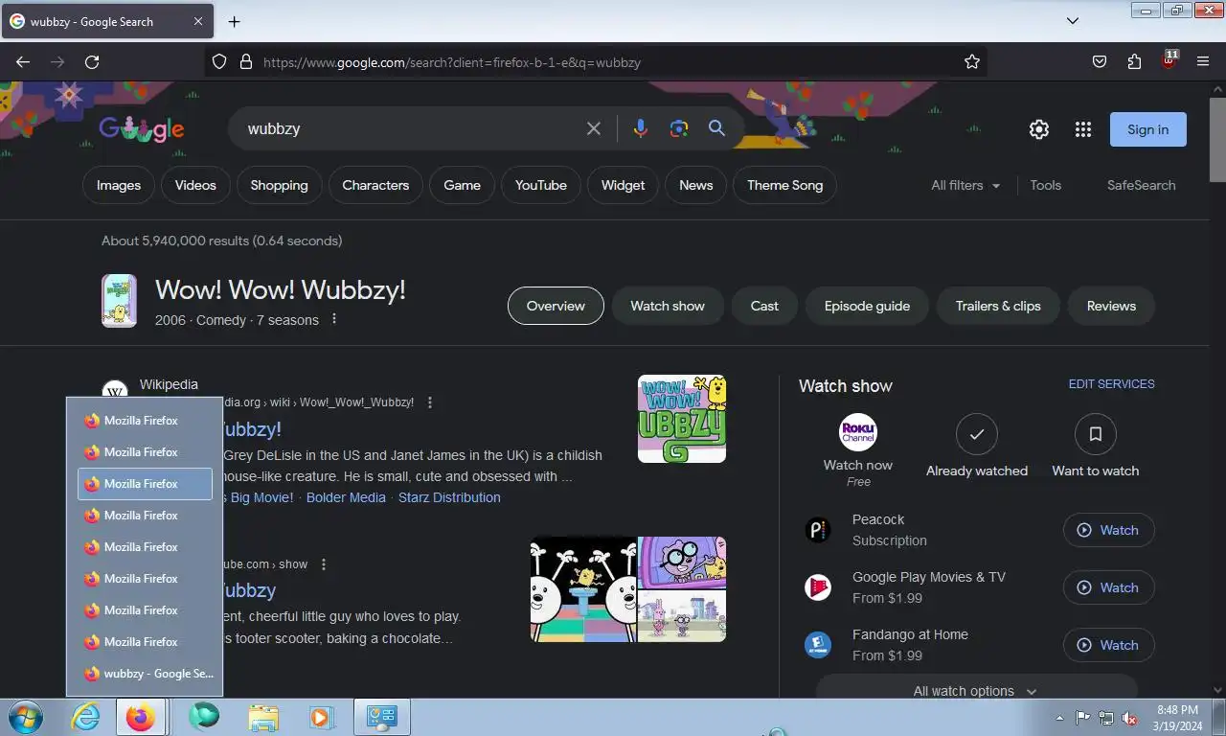Open the search Tools option
The width and height of the screenshot is (1226, 736).
pyautogui.click(x=1045, y=185)
